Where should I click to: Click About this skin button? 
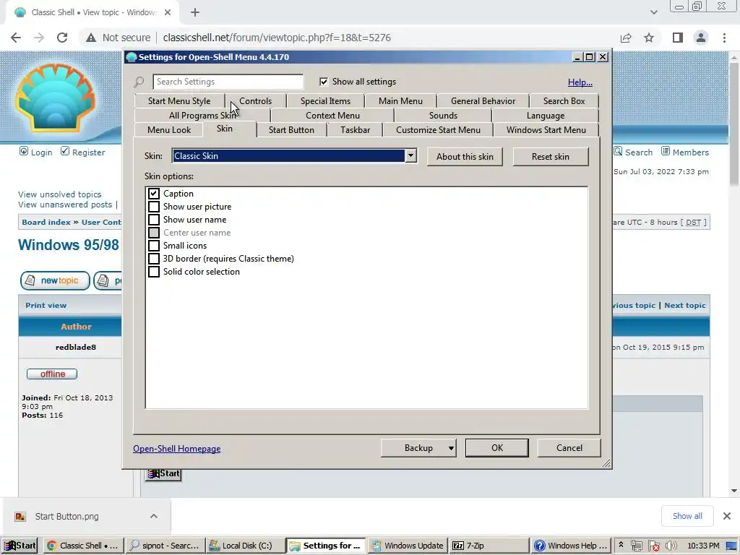point(465,157)
